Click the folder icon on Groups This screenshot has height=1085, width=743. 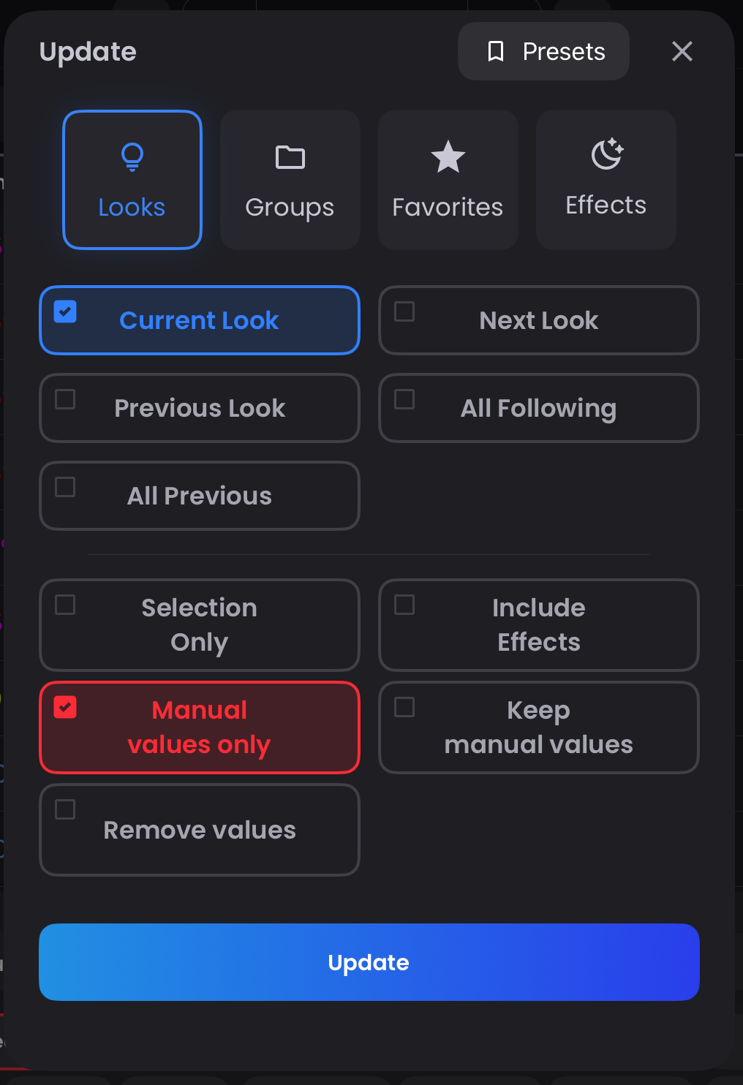(290, 157)
